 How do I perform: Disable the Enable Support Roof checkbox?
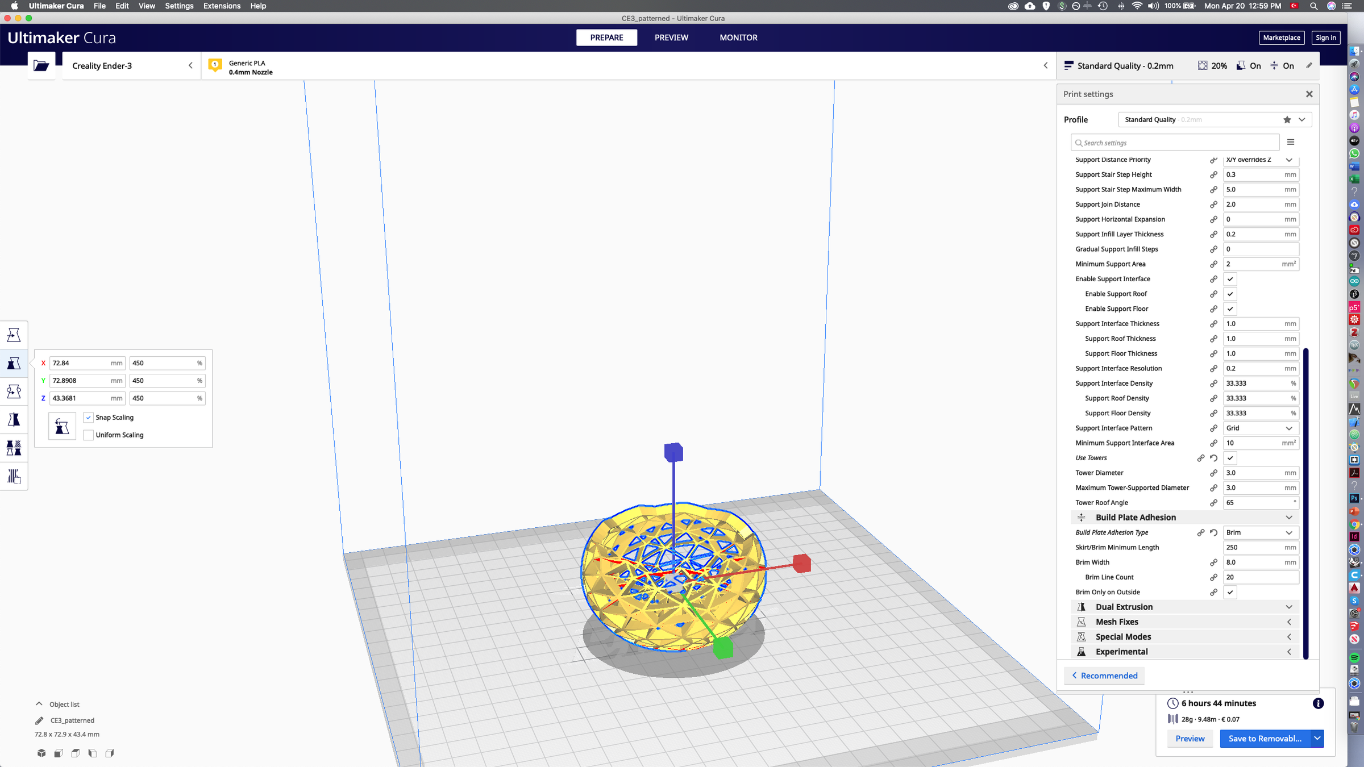tap(1230, 294)
